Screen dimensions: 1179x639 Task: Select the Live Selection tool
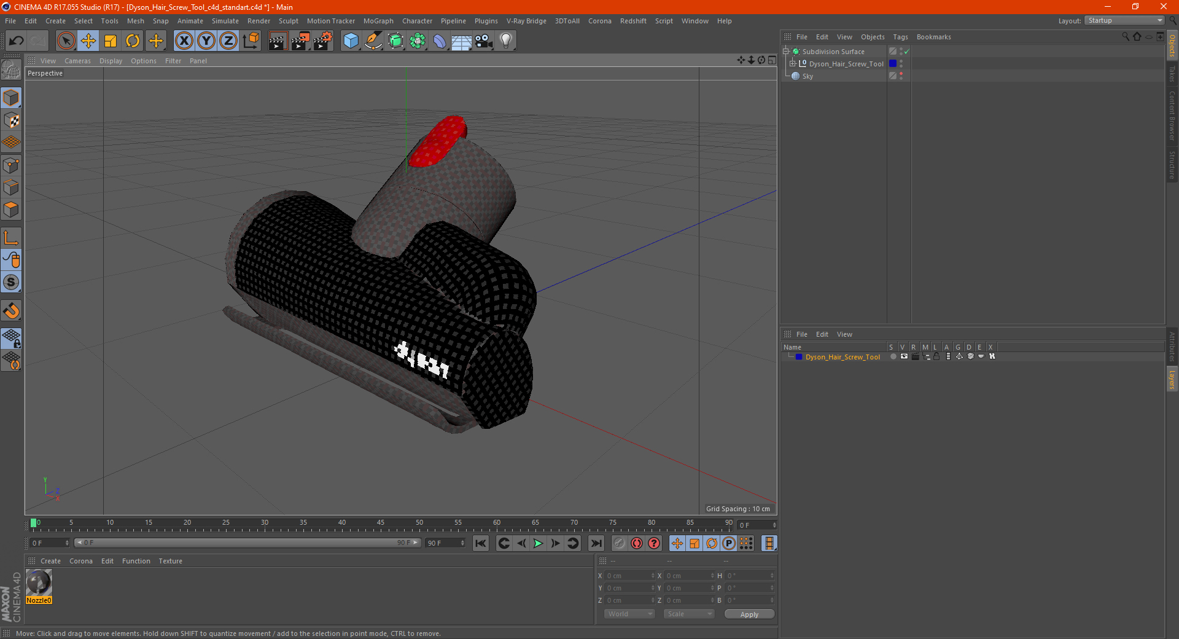pyautogui.click(x=66, y=41)
